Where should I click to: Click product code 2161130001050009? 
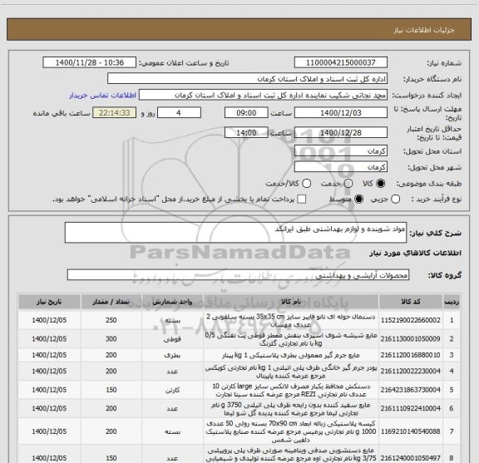410,338
